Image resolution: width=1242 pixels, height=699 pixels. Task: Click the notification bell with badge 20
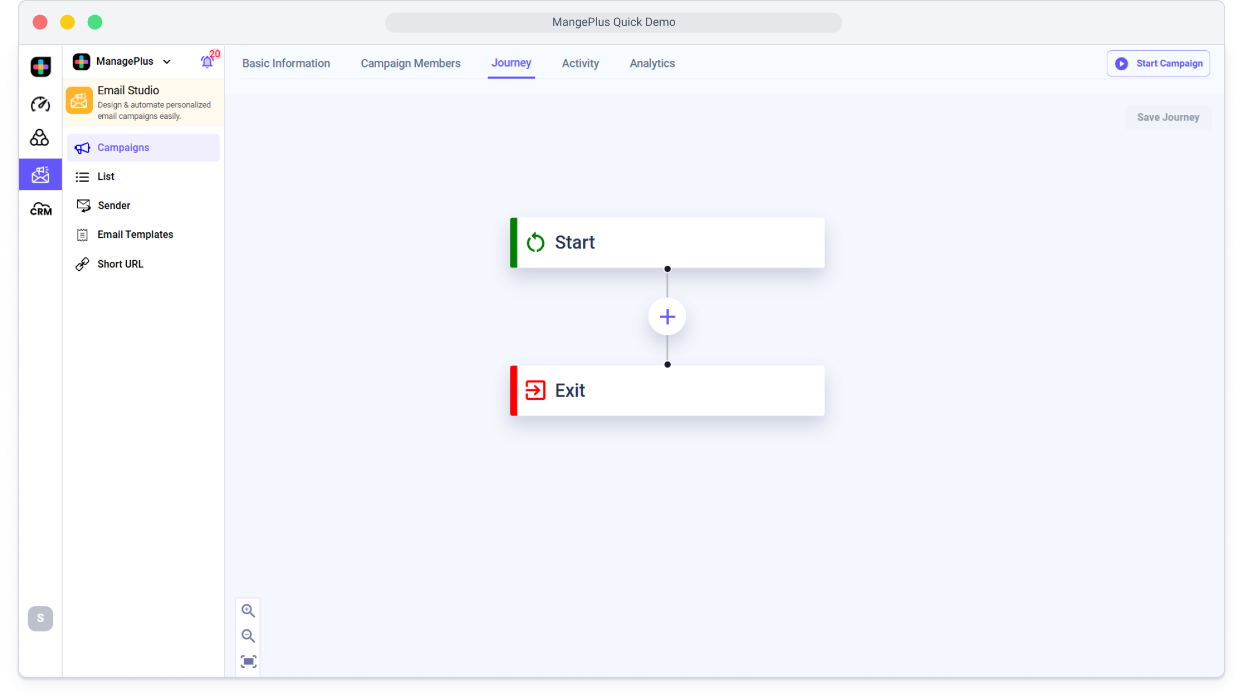(207, 61)
